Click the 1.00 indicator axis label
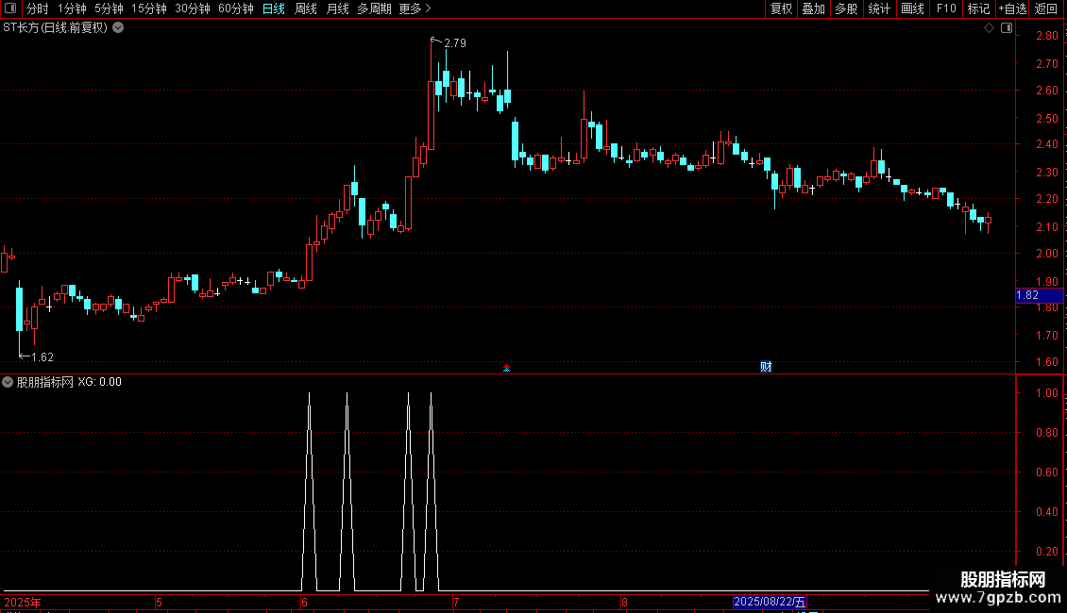Screen dimensions: 1067x613 click(1046, 393)
